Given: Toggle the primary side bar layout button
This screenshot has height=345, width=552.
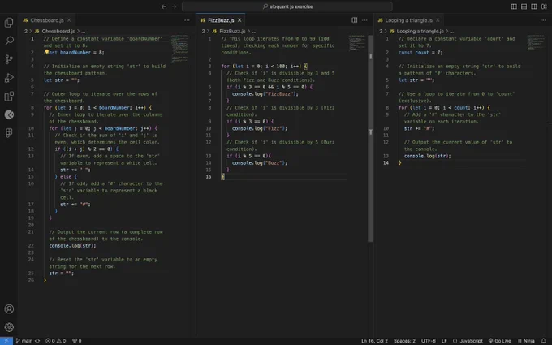Looking at the screenshot, I should click(514, 6).
